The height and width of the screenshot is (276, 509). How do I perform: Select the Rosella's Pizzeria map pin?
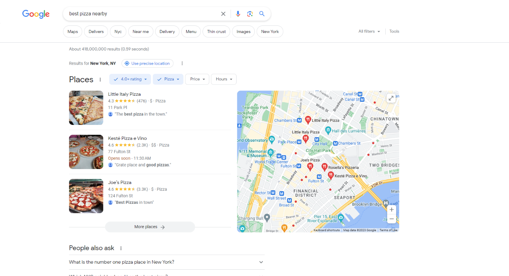[x=324, y=167]
